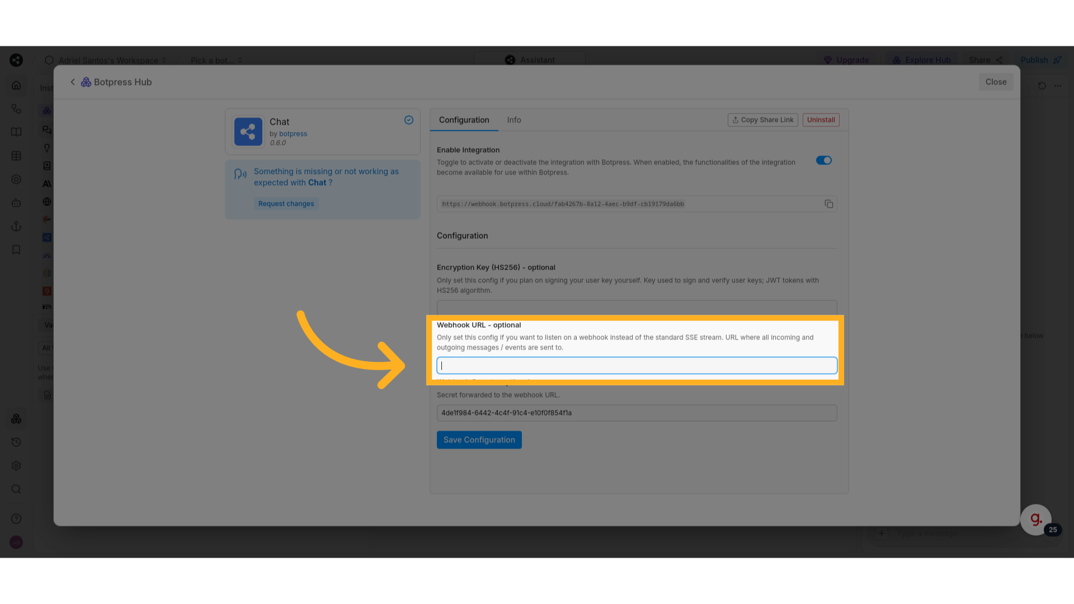Click the Share button in top bar
1074x604 pixels.
tap(986, 60)
